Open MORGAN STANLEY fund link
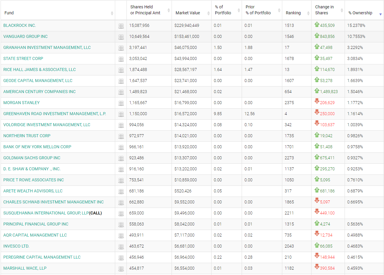384x275 pixels. pos(21,103)
